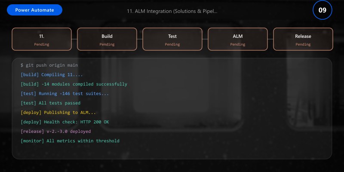Screen dimensions: 344x172
Task: Open the Build pipeline stage card
Action: click(107, 39)
